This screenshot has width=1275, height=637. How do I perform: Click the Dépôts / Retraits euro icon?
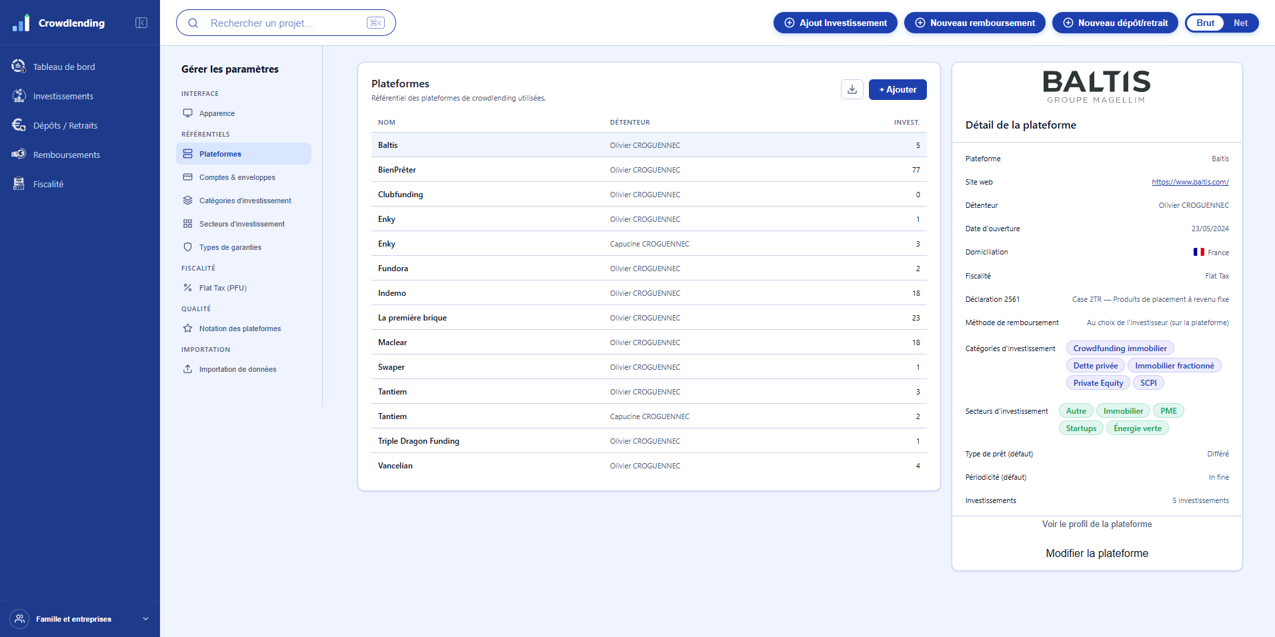19,125
